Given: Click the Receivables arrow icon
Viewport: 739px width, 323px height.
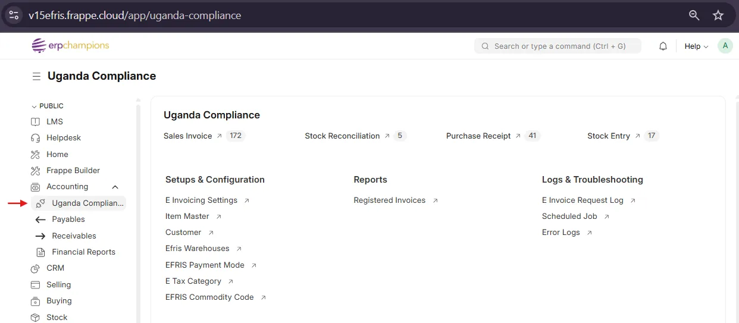Looking at the screenshot, I should pos(40,236).
